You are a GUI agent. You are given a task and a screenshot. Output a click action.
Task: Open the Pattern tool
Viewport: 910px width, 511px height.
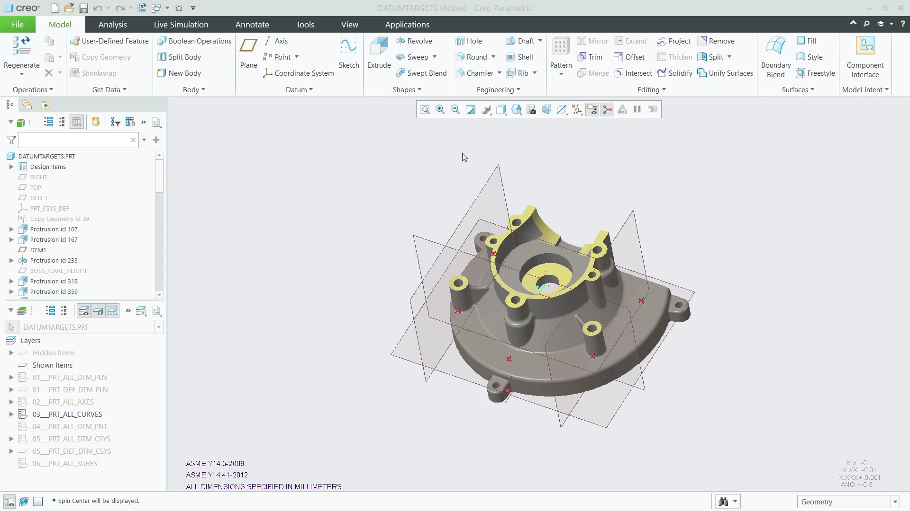(561, 56)
